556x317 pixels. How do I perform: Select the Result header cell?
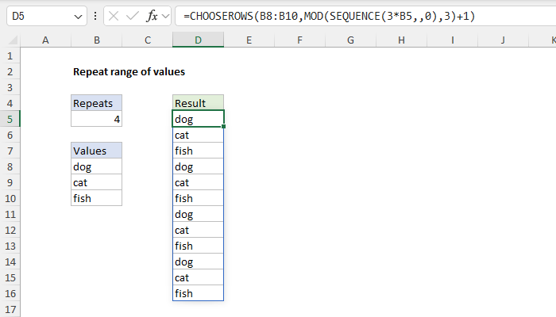pos(198,103)
